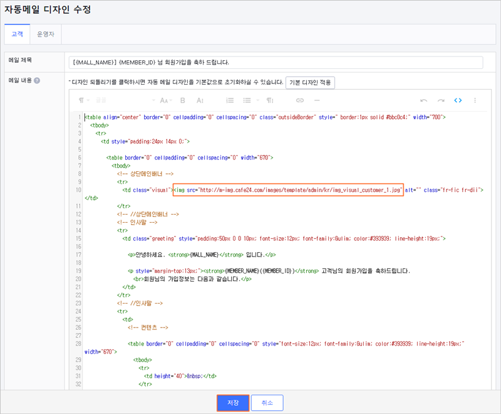Expand the unordered list style dropdown arrow

(258, 100)
